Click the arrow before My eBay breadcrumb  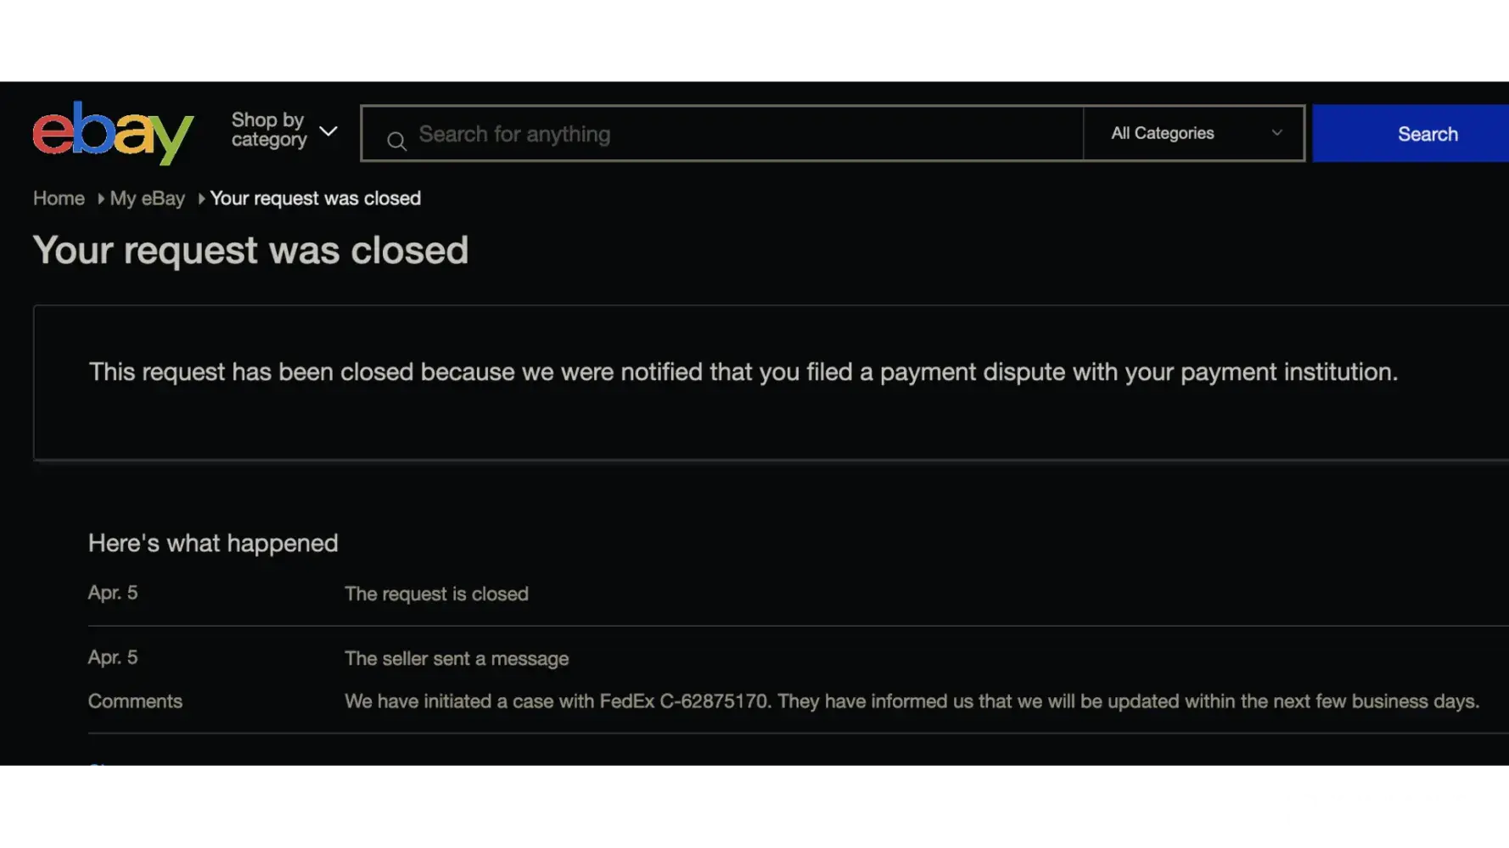(101, 198)
